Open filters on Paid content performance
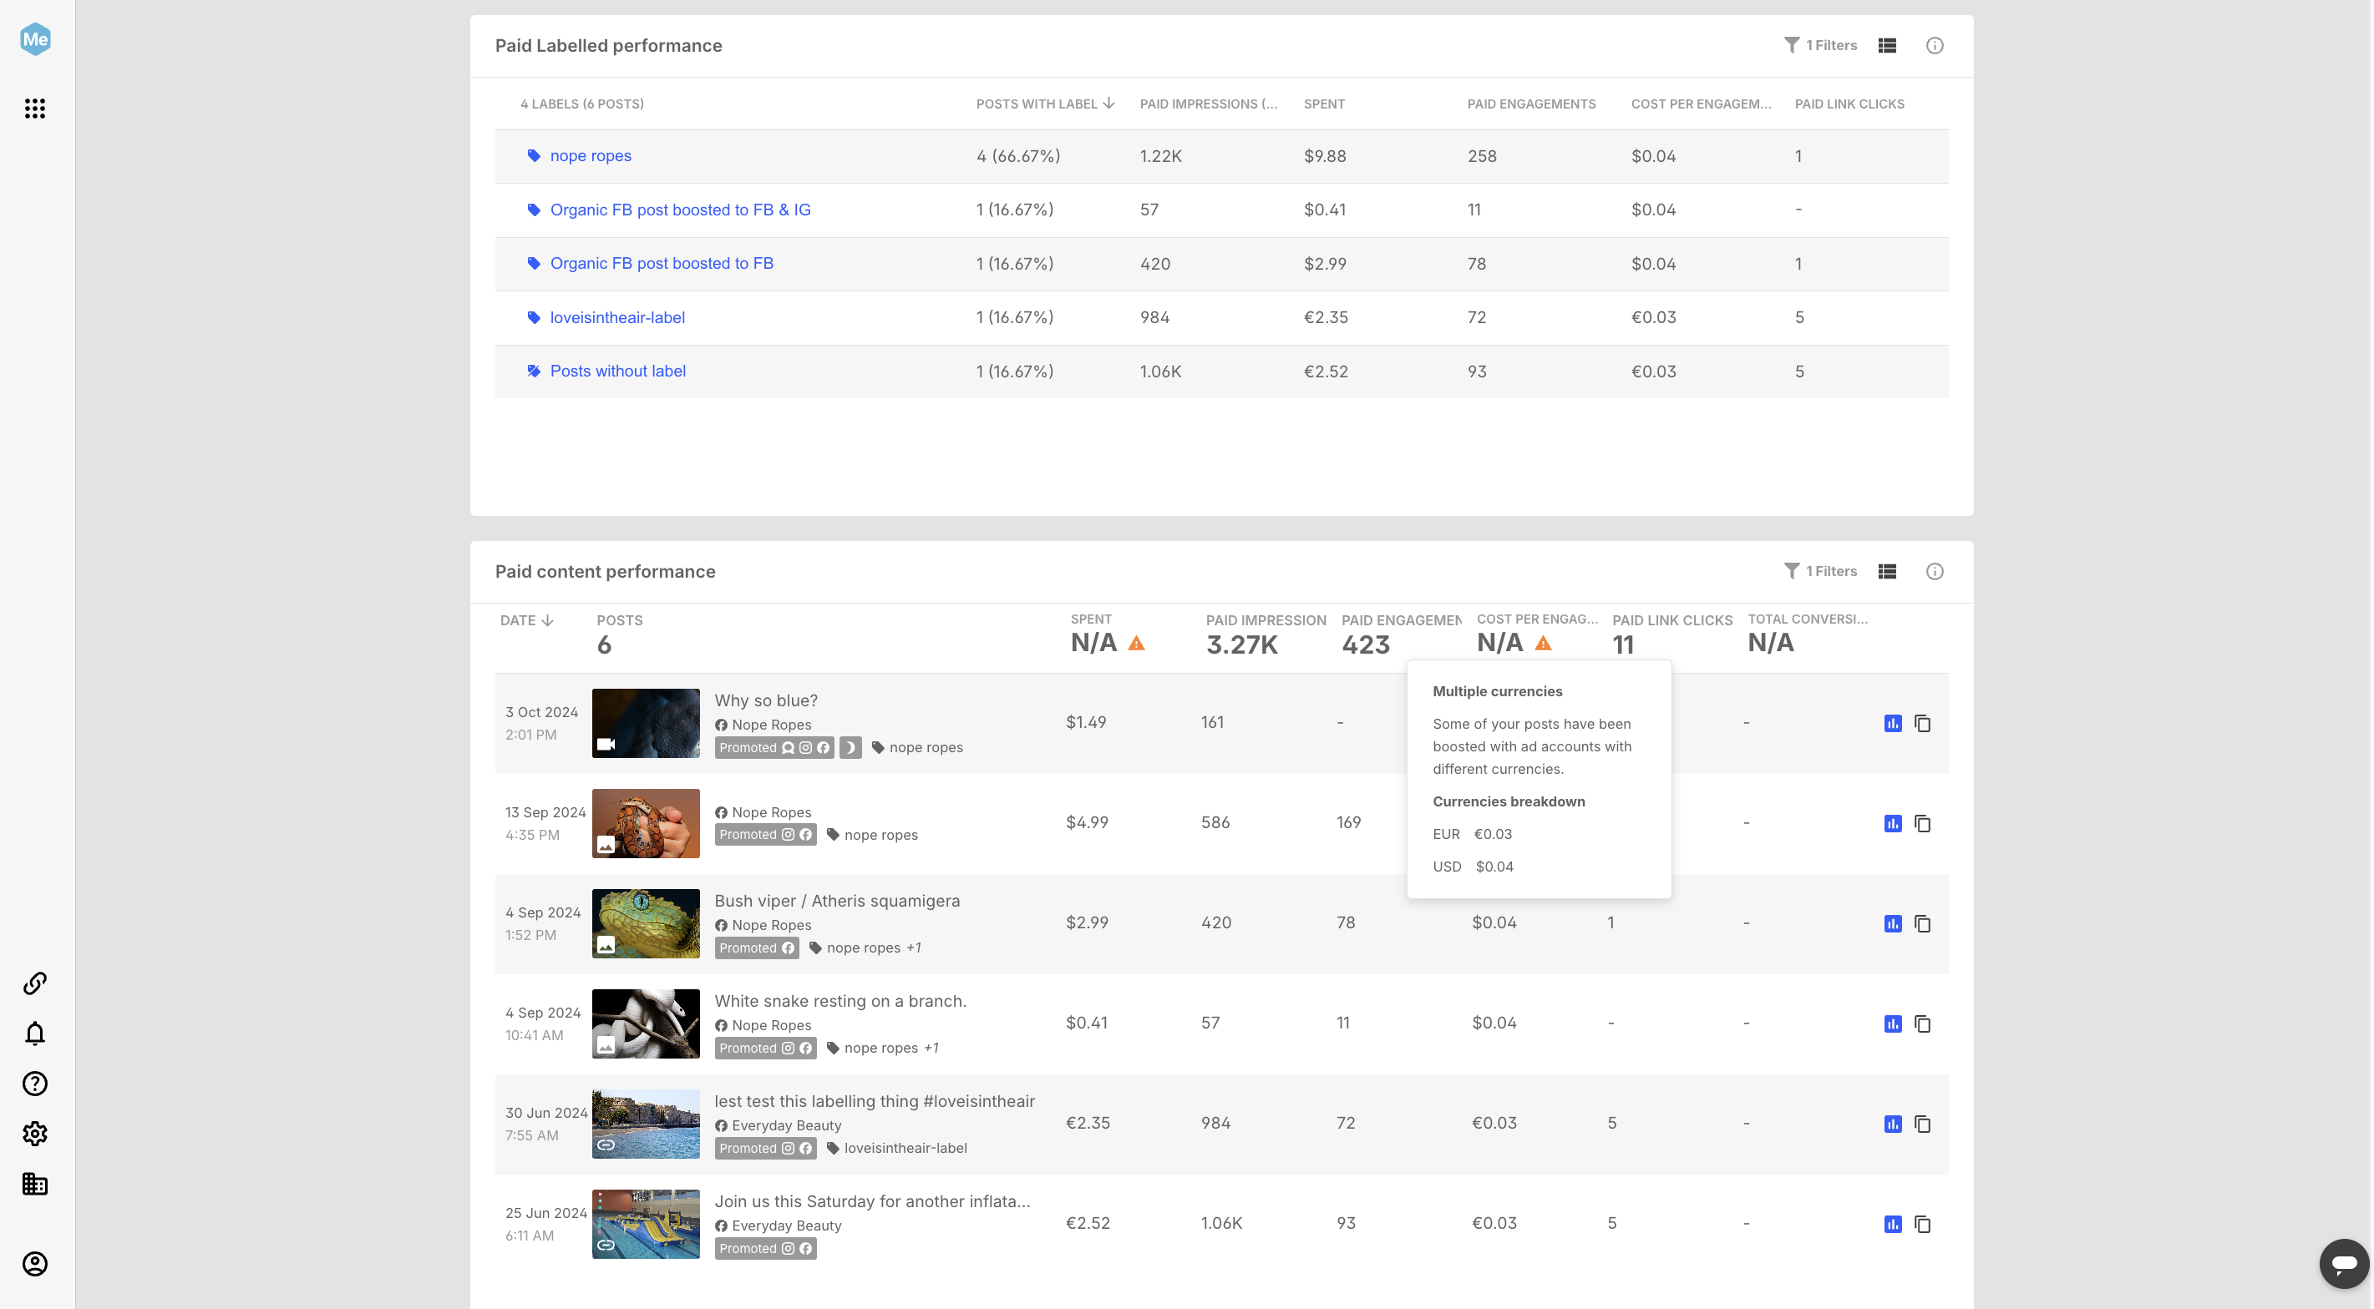The width and height of the screenshot is (2374, 1309). coord(1820,571)
